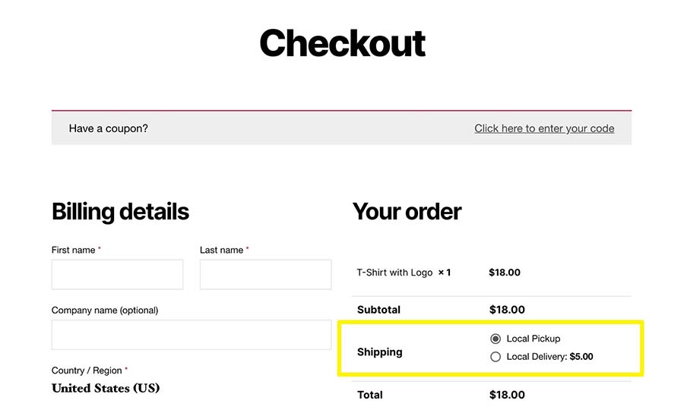Viewport: 684px width, 413px height.
Task: Click the 'Company name (optional)' label
Action: coord(105,310)
